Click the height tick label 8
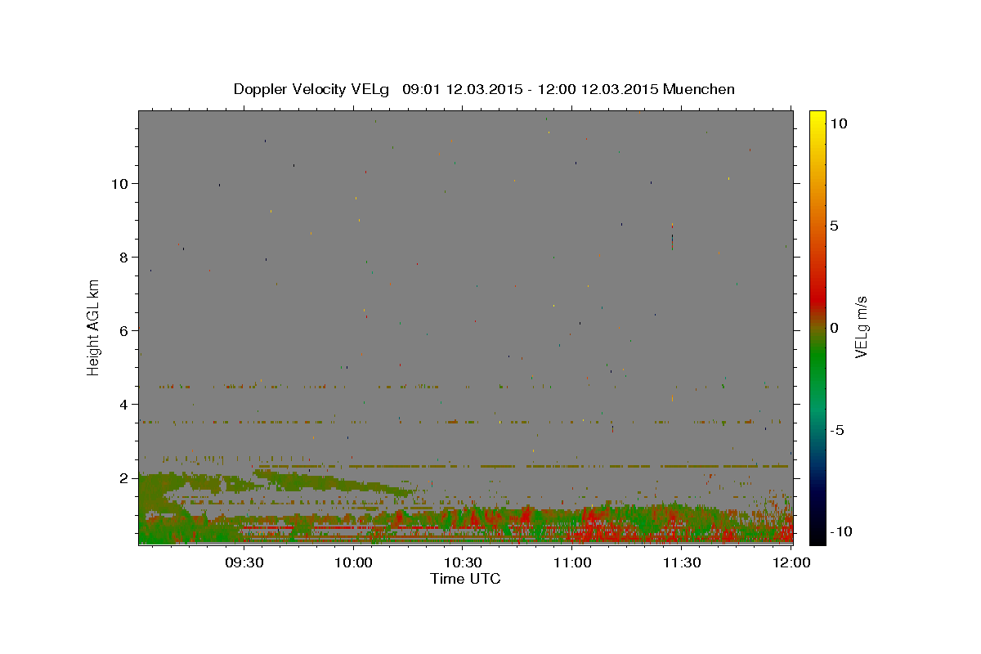This screenshot has width=981, height=654. point(126,258)
